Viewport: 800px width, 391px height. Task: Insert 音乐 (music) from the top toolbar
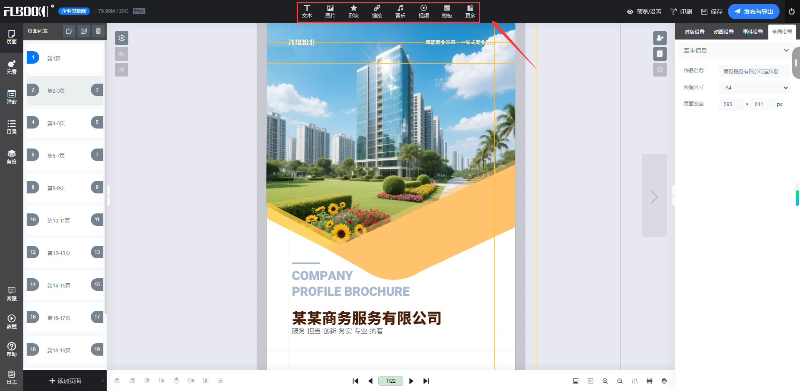click(x=400, y=11)
